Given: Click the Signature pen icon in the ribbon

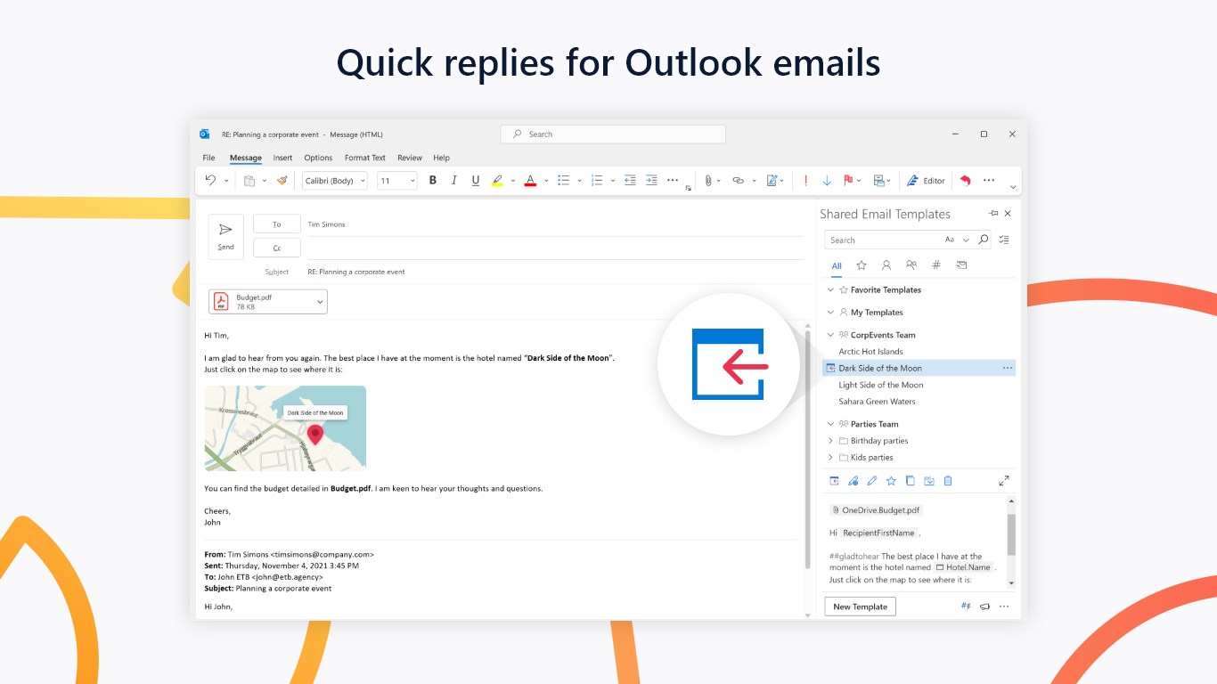Looking at the screenshot, I should tap(772, 180).
